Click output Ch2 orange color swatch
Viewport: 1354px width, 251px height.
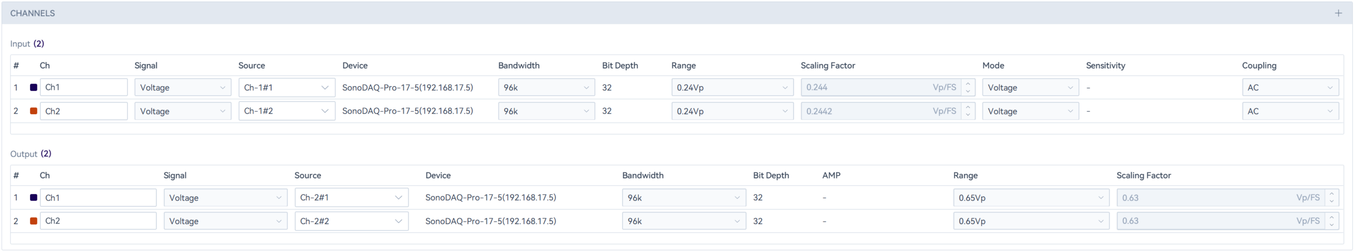33,221
